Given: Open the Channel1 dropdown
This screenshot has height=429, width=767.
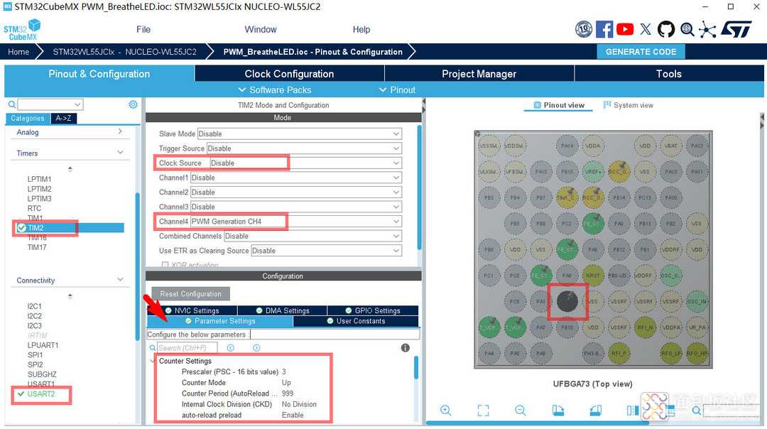Looking at the screenshot, I should pyautogui.click(x=296, y=178).
